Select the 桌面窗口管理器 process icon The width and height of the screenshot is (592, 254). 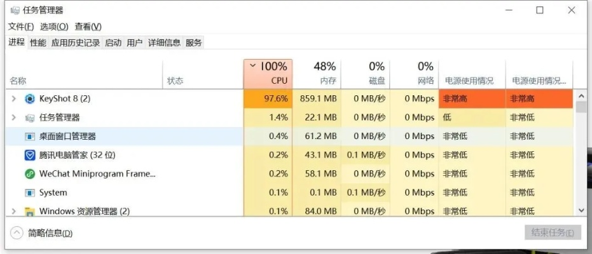(29, 137)
